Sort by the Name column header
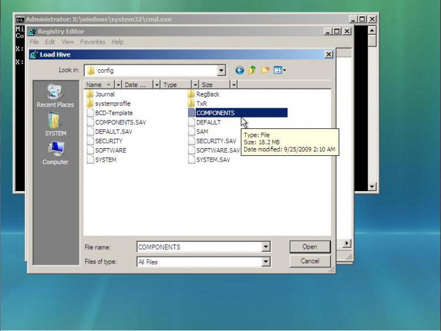Viewport: 441px width, 331px height. [99, 85]
